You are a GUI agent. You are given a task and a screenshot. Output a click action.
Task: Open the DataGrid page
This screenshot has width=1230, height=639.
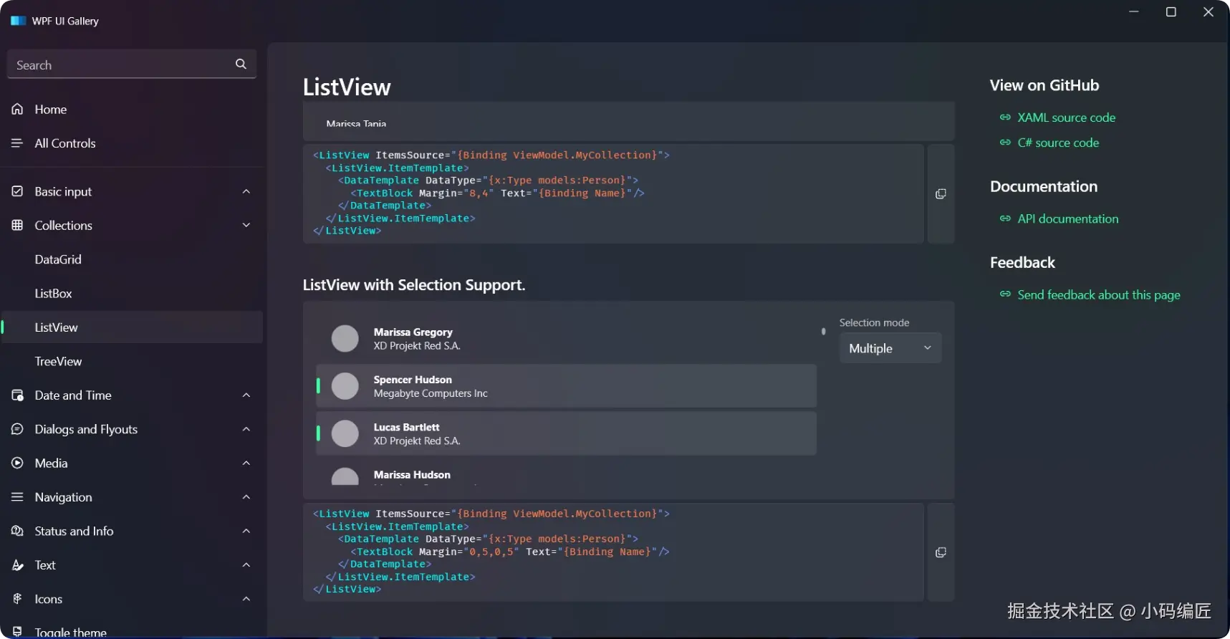click(x=132, y=259)
